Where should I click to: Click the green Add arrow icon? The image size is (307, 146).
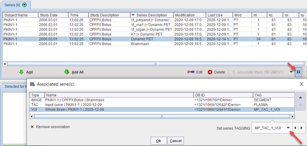pos(21,72)
